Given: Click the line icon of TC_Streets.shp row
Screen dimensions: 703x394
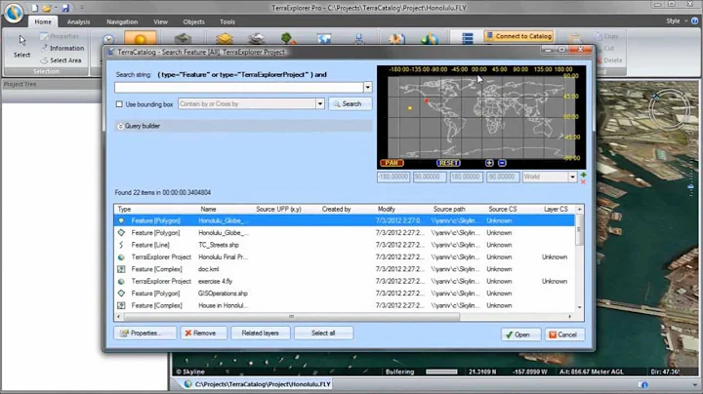Looking at the screenshot, I should click(x=121, y=245).
